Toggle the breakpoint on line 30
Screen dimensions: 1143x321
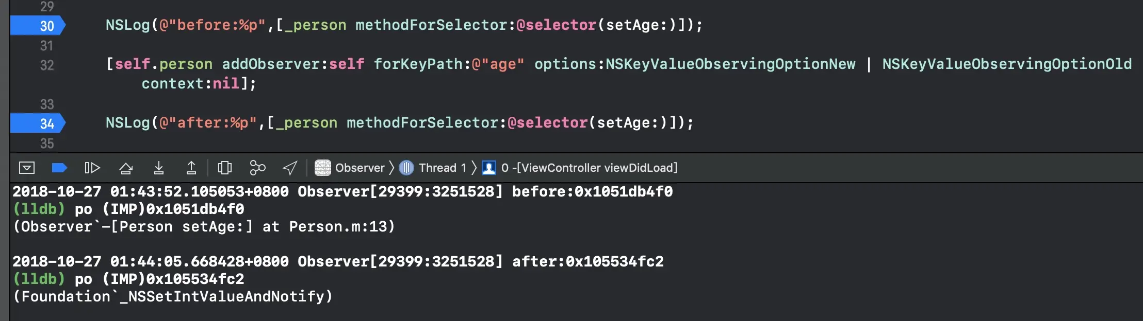click(38, 26)
